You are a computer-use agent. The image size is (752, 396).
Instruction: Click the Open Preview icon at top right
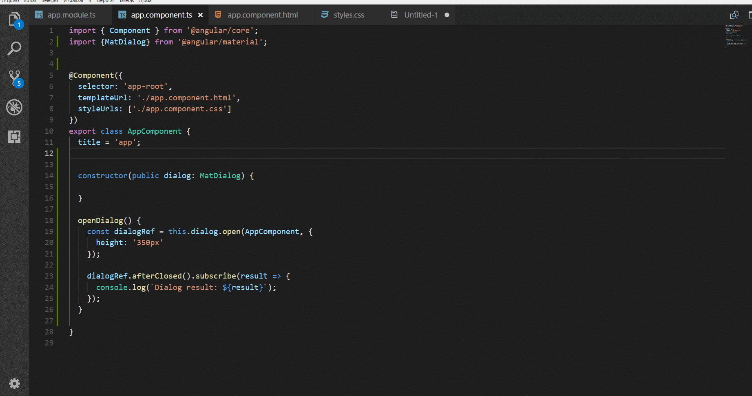click(x=734, y=15)
